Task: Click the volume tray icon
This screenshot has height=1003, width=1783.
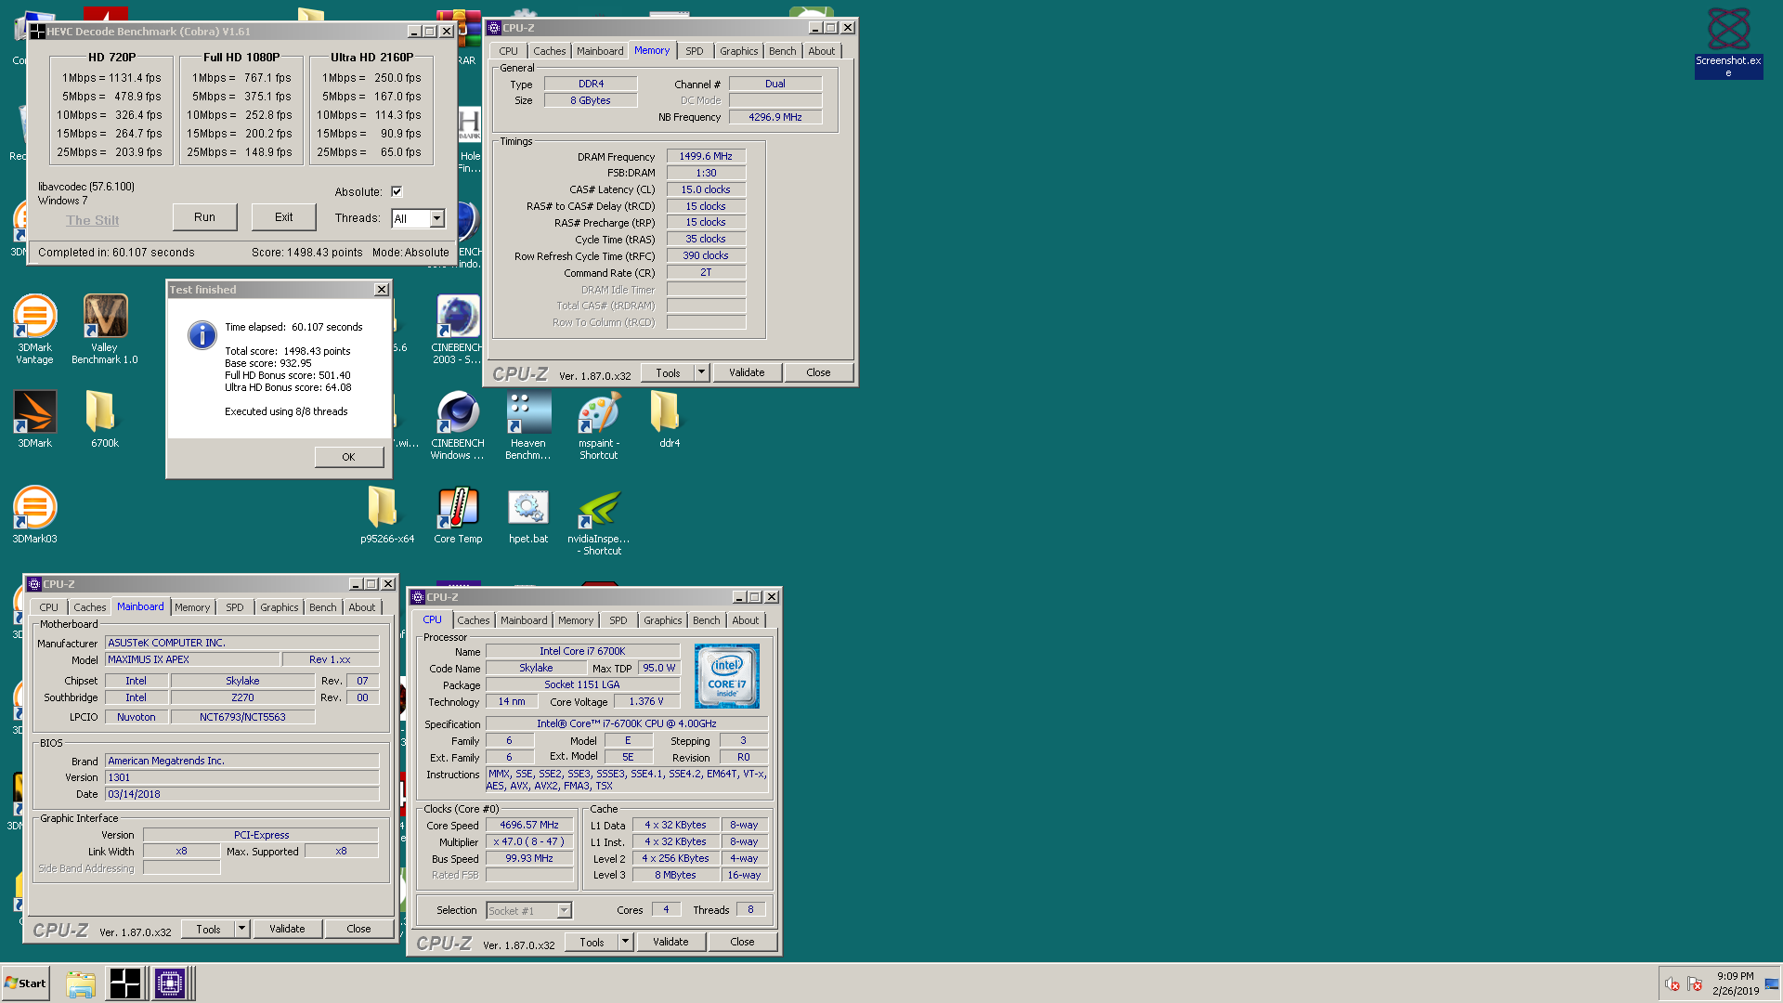Action: [1672, 984]
